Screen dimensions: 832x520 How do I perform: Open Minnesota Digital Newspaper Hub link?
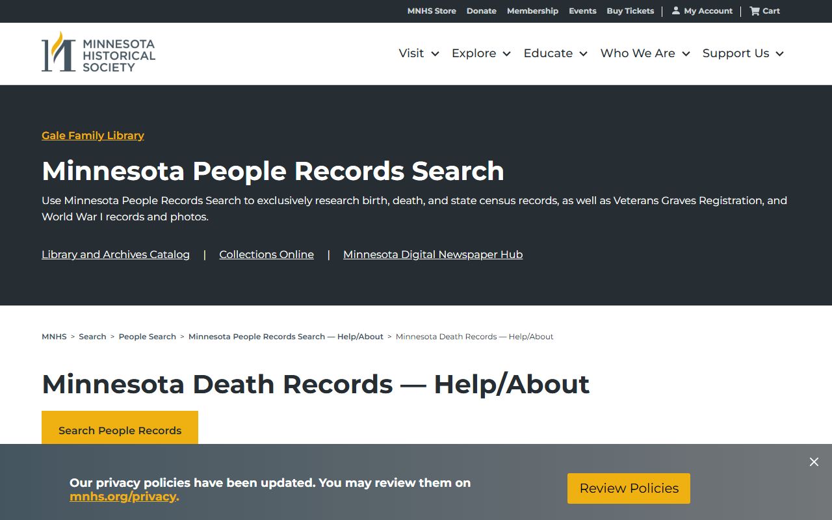pyautogui.click(x=433, y=254)
